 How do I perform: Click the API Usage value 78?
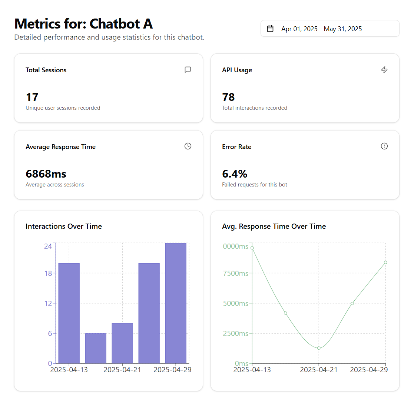(x=228, y=97)
